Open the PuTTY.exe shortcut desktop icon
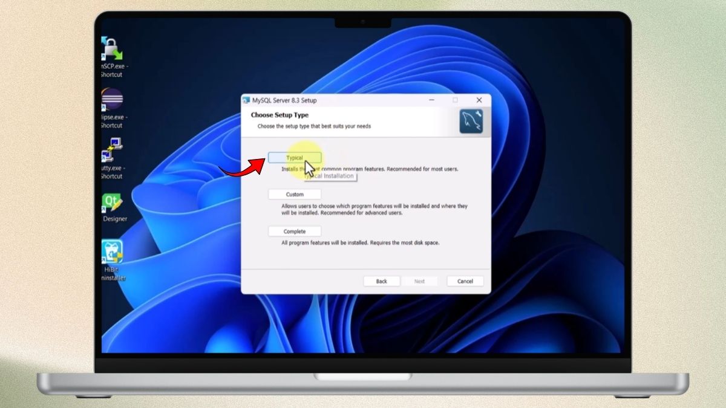The image size is (726, 408). coord(112,160)
